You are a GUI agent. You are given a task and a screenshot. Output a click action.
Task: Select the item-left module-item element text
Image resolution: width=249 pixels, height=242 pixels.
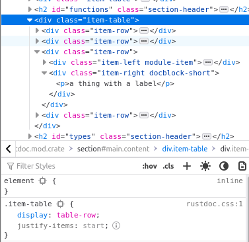125,62
